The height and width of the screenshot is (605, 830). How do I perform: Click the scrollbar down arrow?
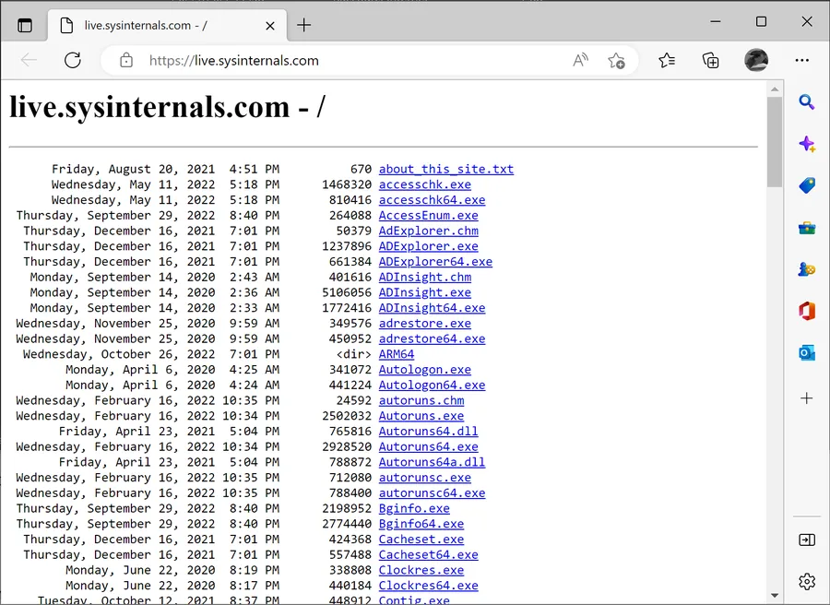(x=775, y=596)
